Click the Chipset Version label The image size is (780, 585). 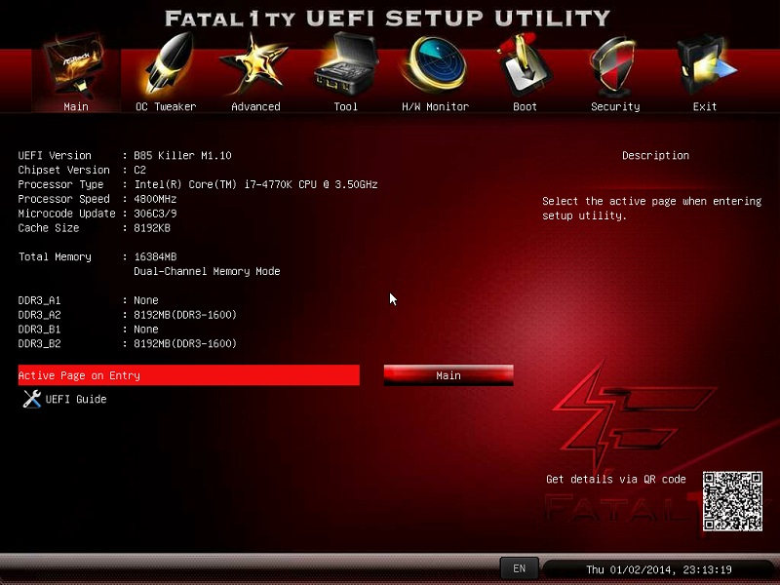63,170
